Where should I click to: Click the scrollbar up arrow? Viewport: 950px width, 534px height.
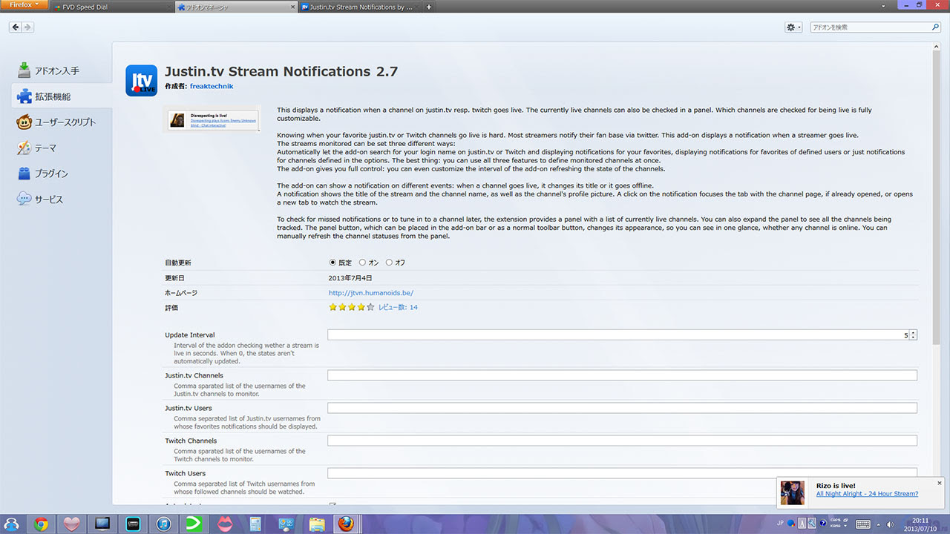[937, 46]
